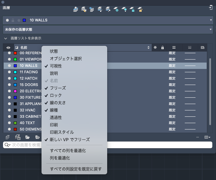Toggle visibility dot of 50 DIMENSION layer
Screen dimensions: 216x180
pyautogui.click(x=9, y=129)
